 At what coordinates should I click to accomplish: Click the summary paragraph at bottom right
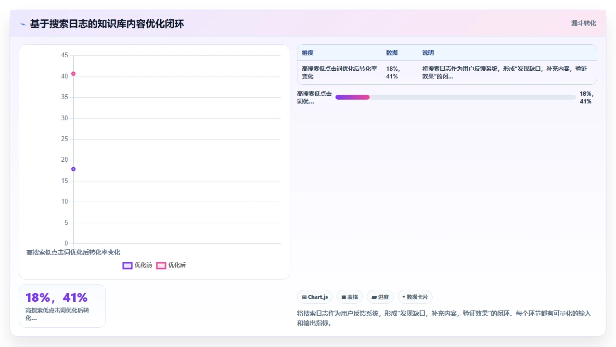click(x=444, y=318)
